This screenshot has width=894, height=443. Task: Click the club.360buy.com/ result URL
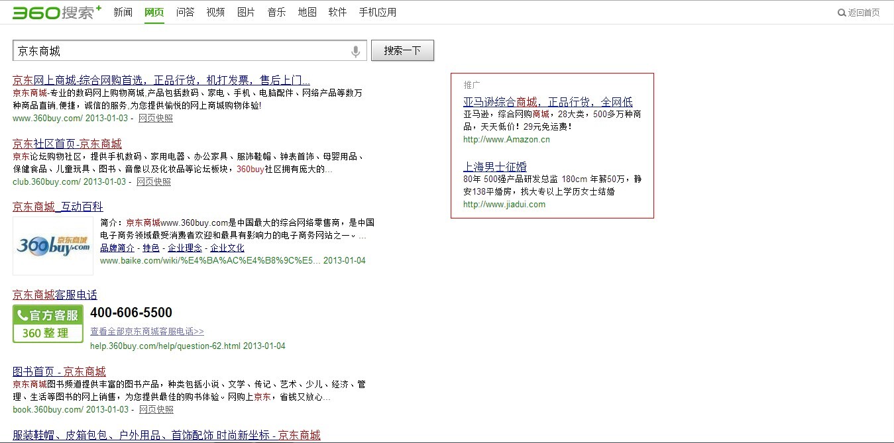46,181
